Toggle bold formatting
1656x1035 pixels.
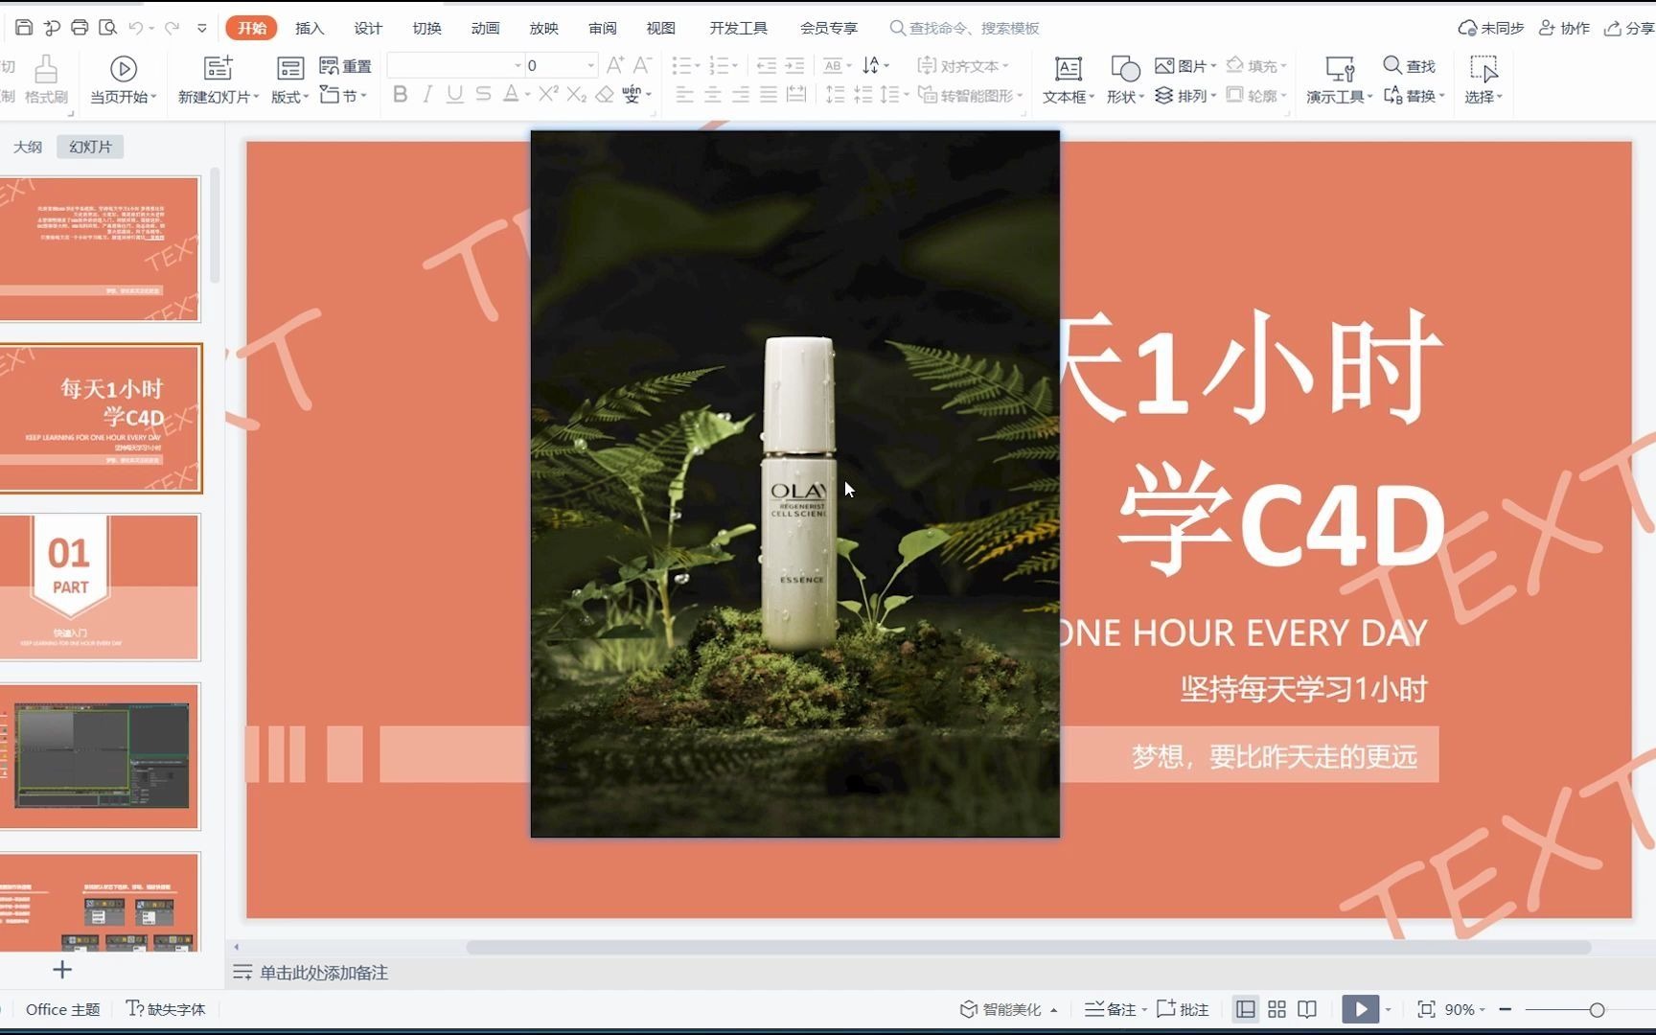(x=401, y=94)
